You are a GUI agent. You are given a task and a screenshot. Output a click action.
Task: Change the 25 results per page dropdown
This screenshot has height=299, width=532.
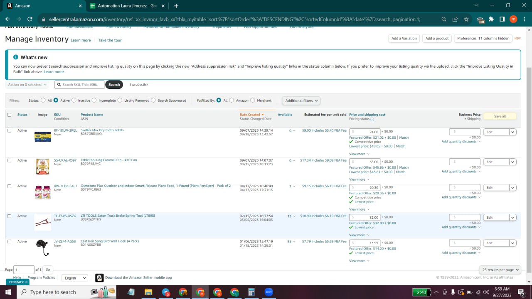500,270
